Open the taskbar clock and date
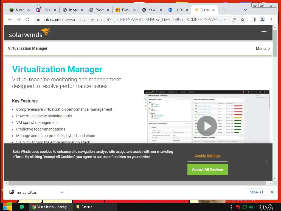 pos(266,207)
